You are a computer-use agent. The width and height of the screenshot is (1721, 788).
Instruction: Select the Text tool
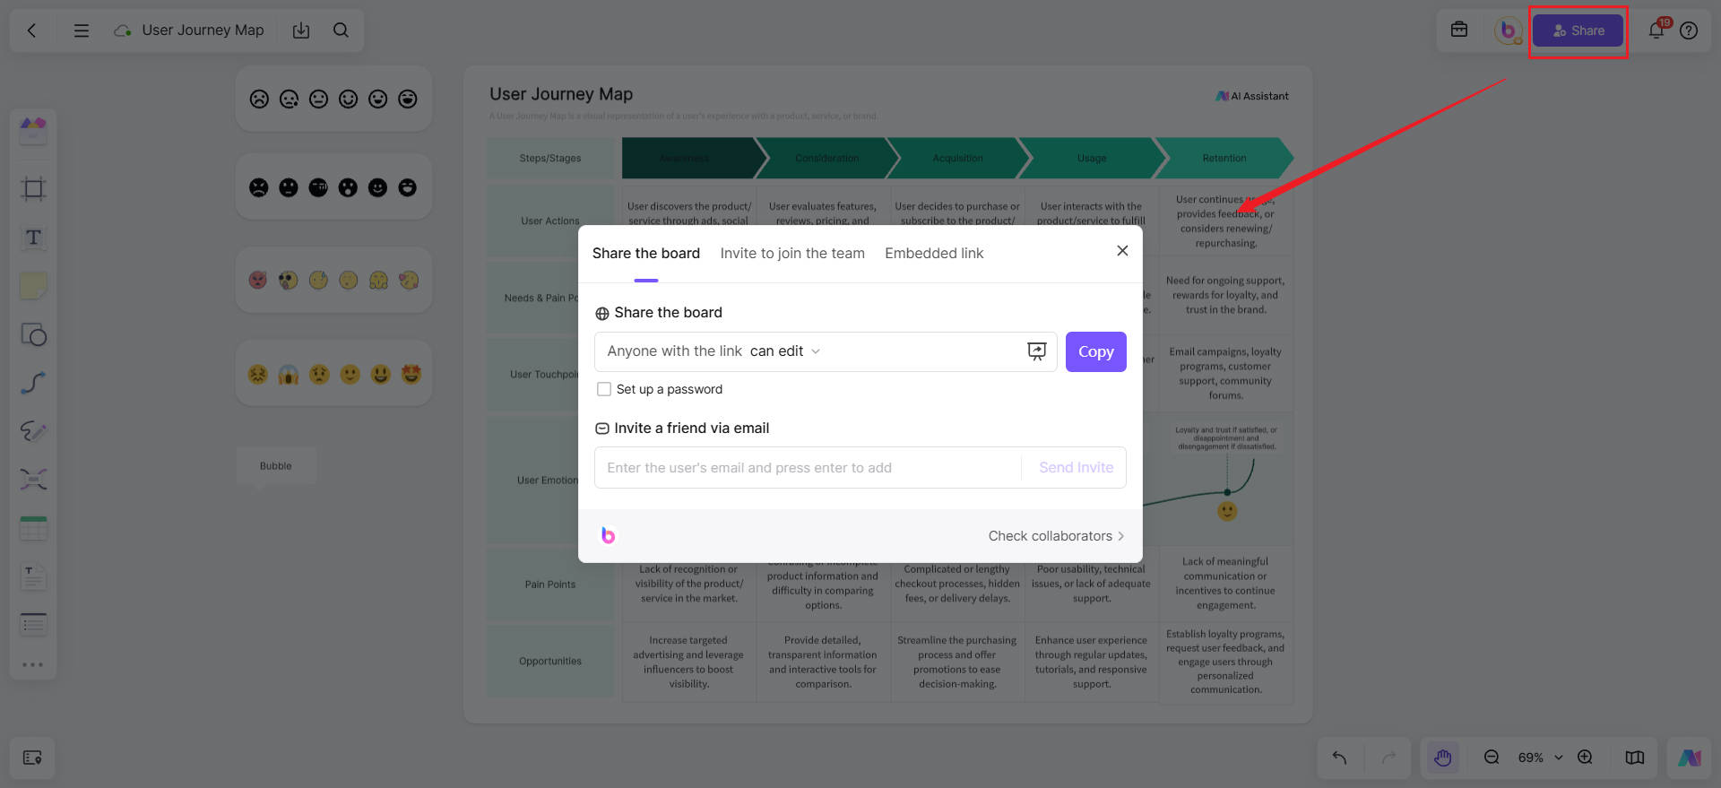(x=33, y=238)
